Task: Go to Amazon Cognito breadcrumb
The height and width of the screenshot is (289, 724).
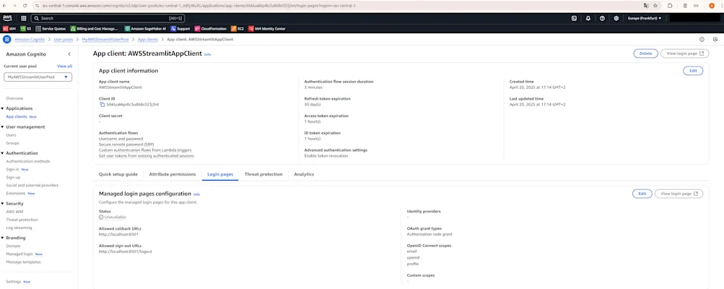Action: pyautogui.click(x=30, y=39)
